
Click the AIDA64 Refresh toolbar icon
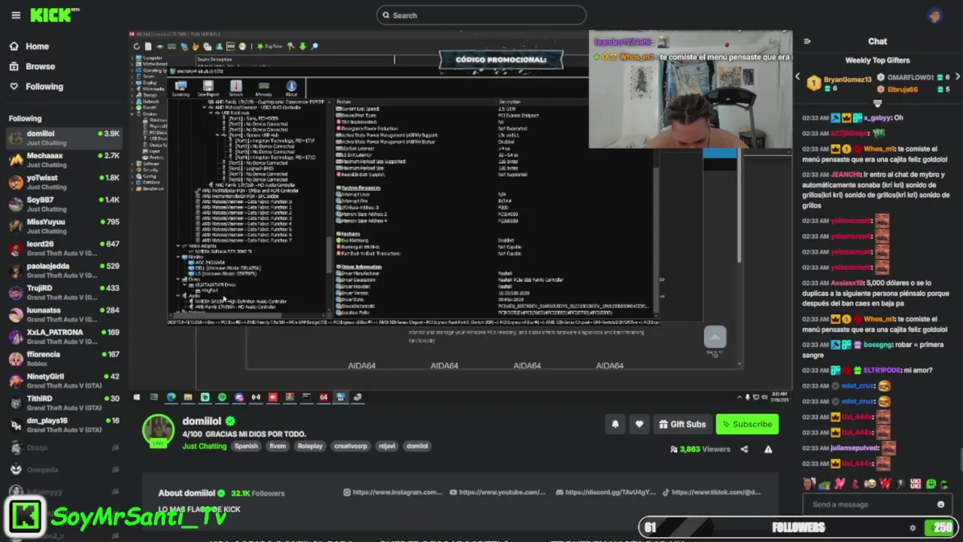[x=137, y=47]
